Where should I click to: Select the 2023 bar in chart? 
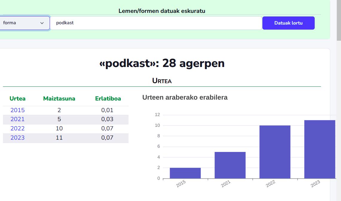[320, 149]
